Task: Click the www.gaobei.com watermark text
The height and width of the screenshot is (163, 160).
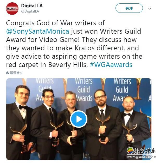Action: [x=141, y=157]
